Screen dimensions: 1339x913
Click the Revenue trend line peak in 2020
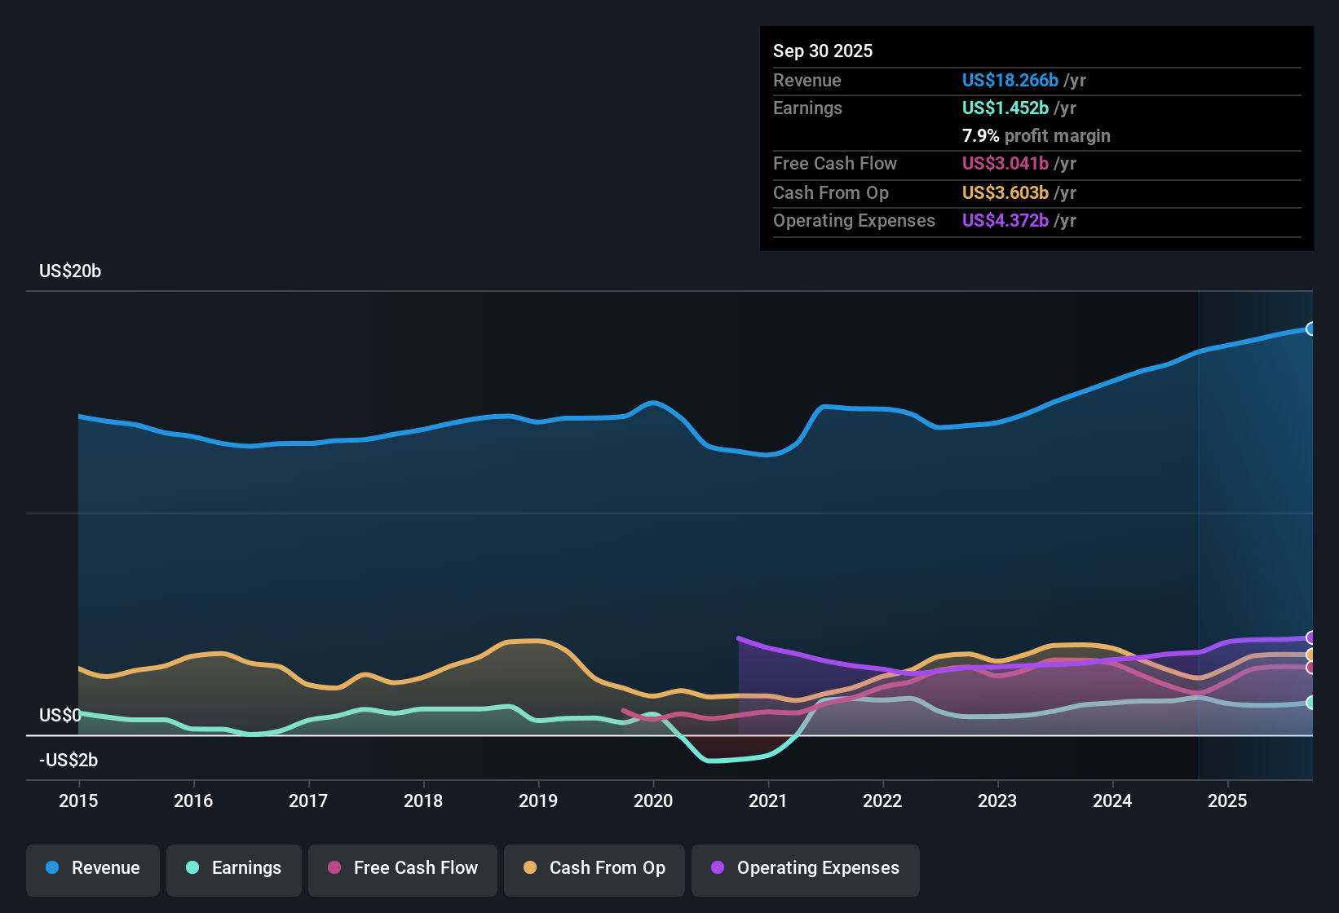point(652,402)
